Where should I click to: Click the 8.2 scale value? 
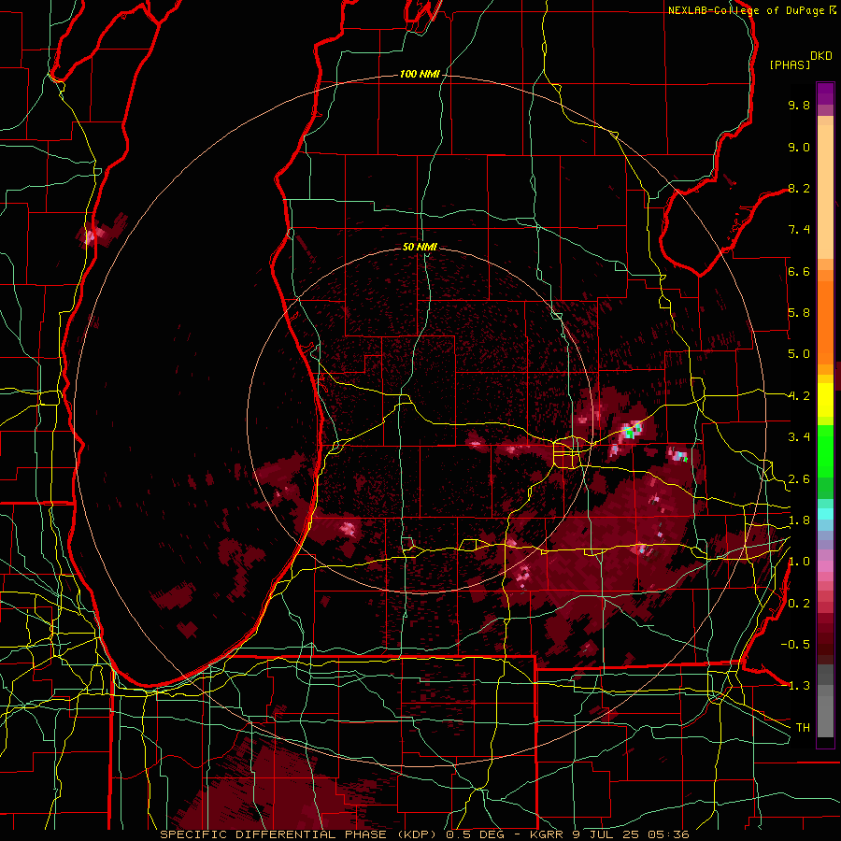(x=799, y=188)
